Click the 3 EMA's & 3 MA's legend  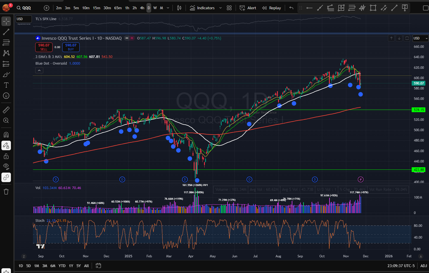point(49,57)
